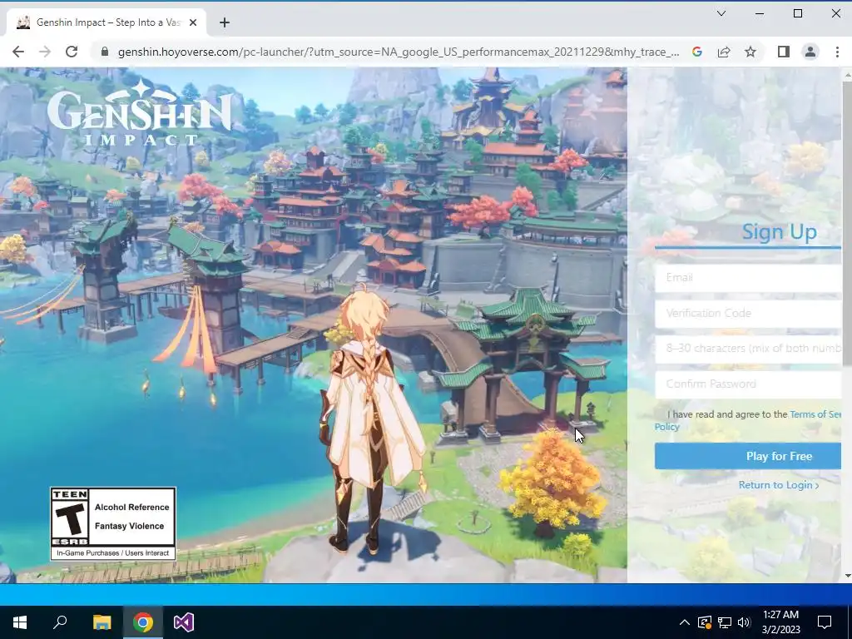
Task: Open the taskbar clock showing 1:27 AM
Action: (x=780, y=622)
